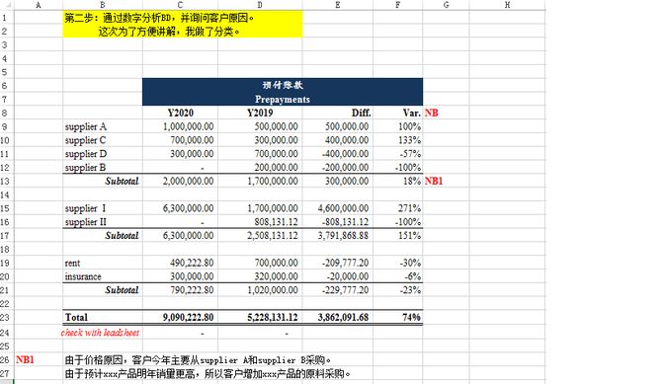Click supplier B variance -100% in row 12
Viewport: 665px width, 384px height.
[398, 167]
